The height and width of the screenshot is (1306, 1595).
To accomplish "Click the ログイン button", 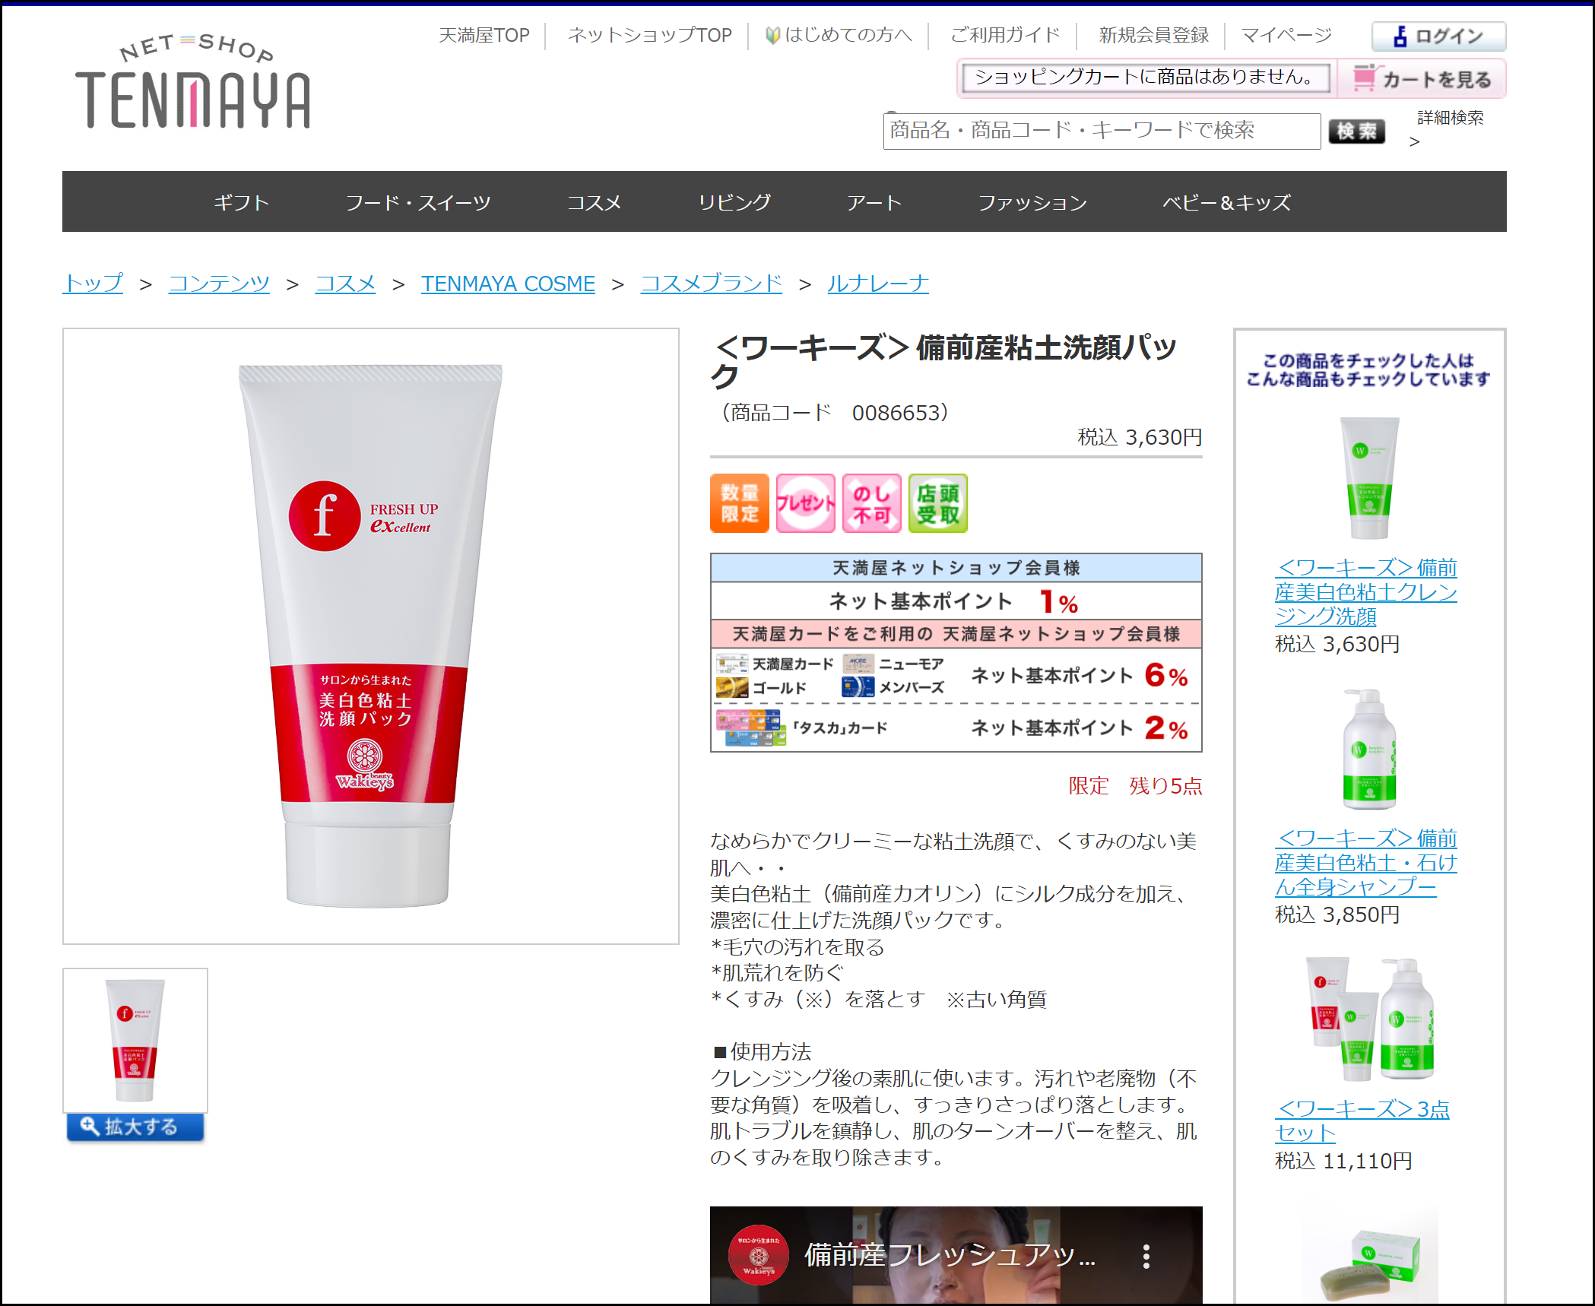I will (1438, 36).
